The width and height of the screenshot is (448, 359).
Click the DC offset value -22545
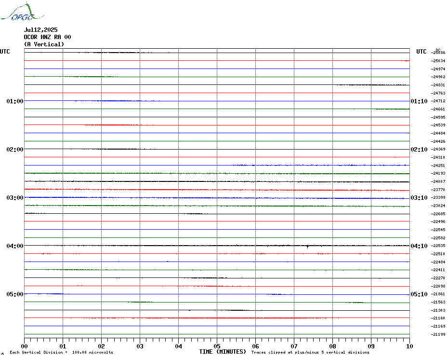pos(438,230)
